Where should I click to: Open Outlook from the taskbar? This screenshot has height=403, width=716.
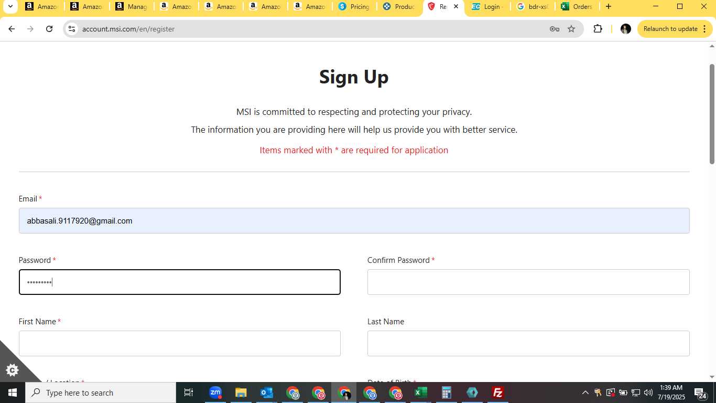266,393
